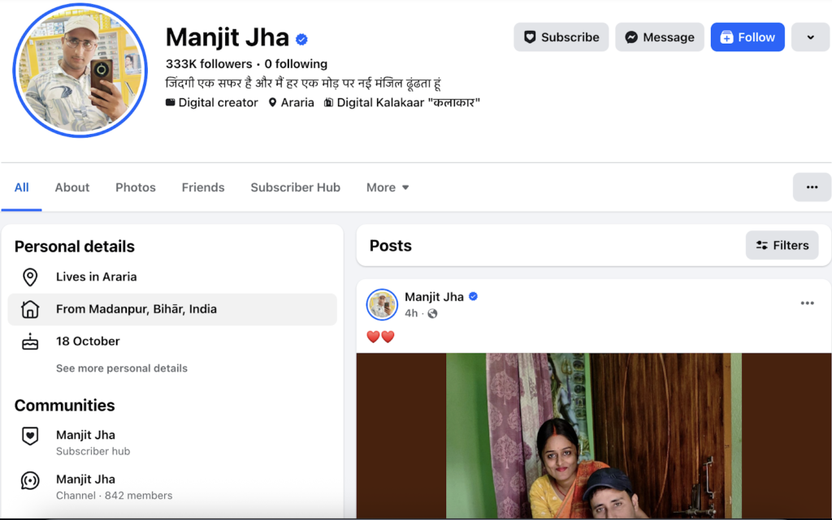Viewport: 832px width, 520px height.
Task: Open the Filters button for Posts
Action: pyautogui.click(x=782, y=245)
